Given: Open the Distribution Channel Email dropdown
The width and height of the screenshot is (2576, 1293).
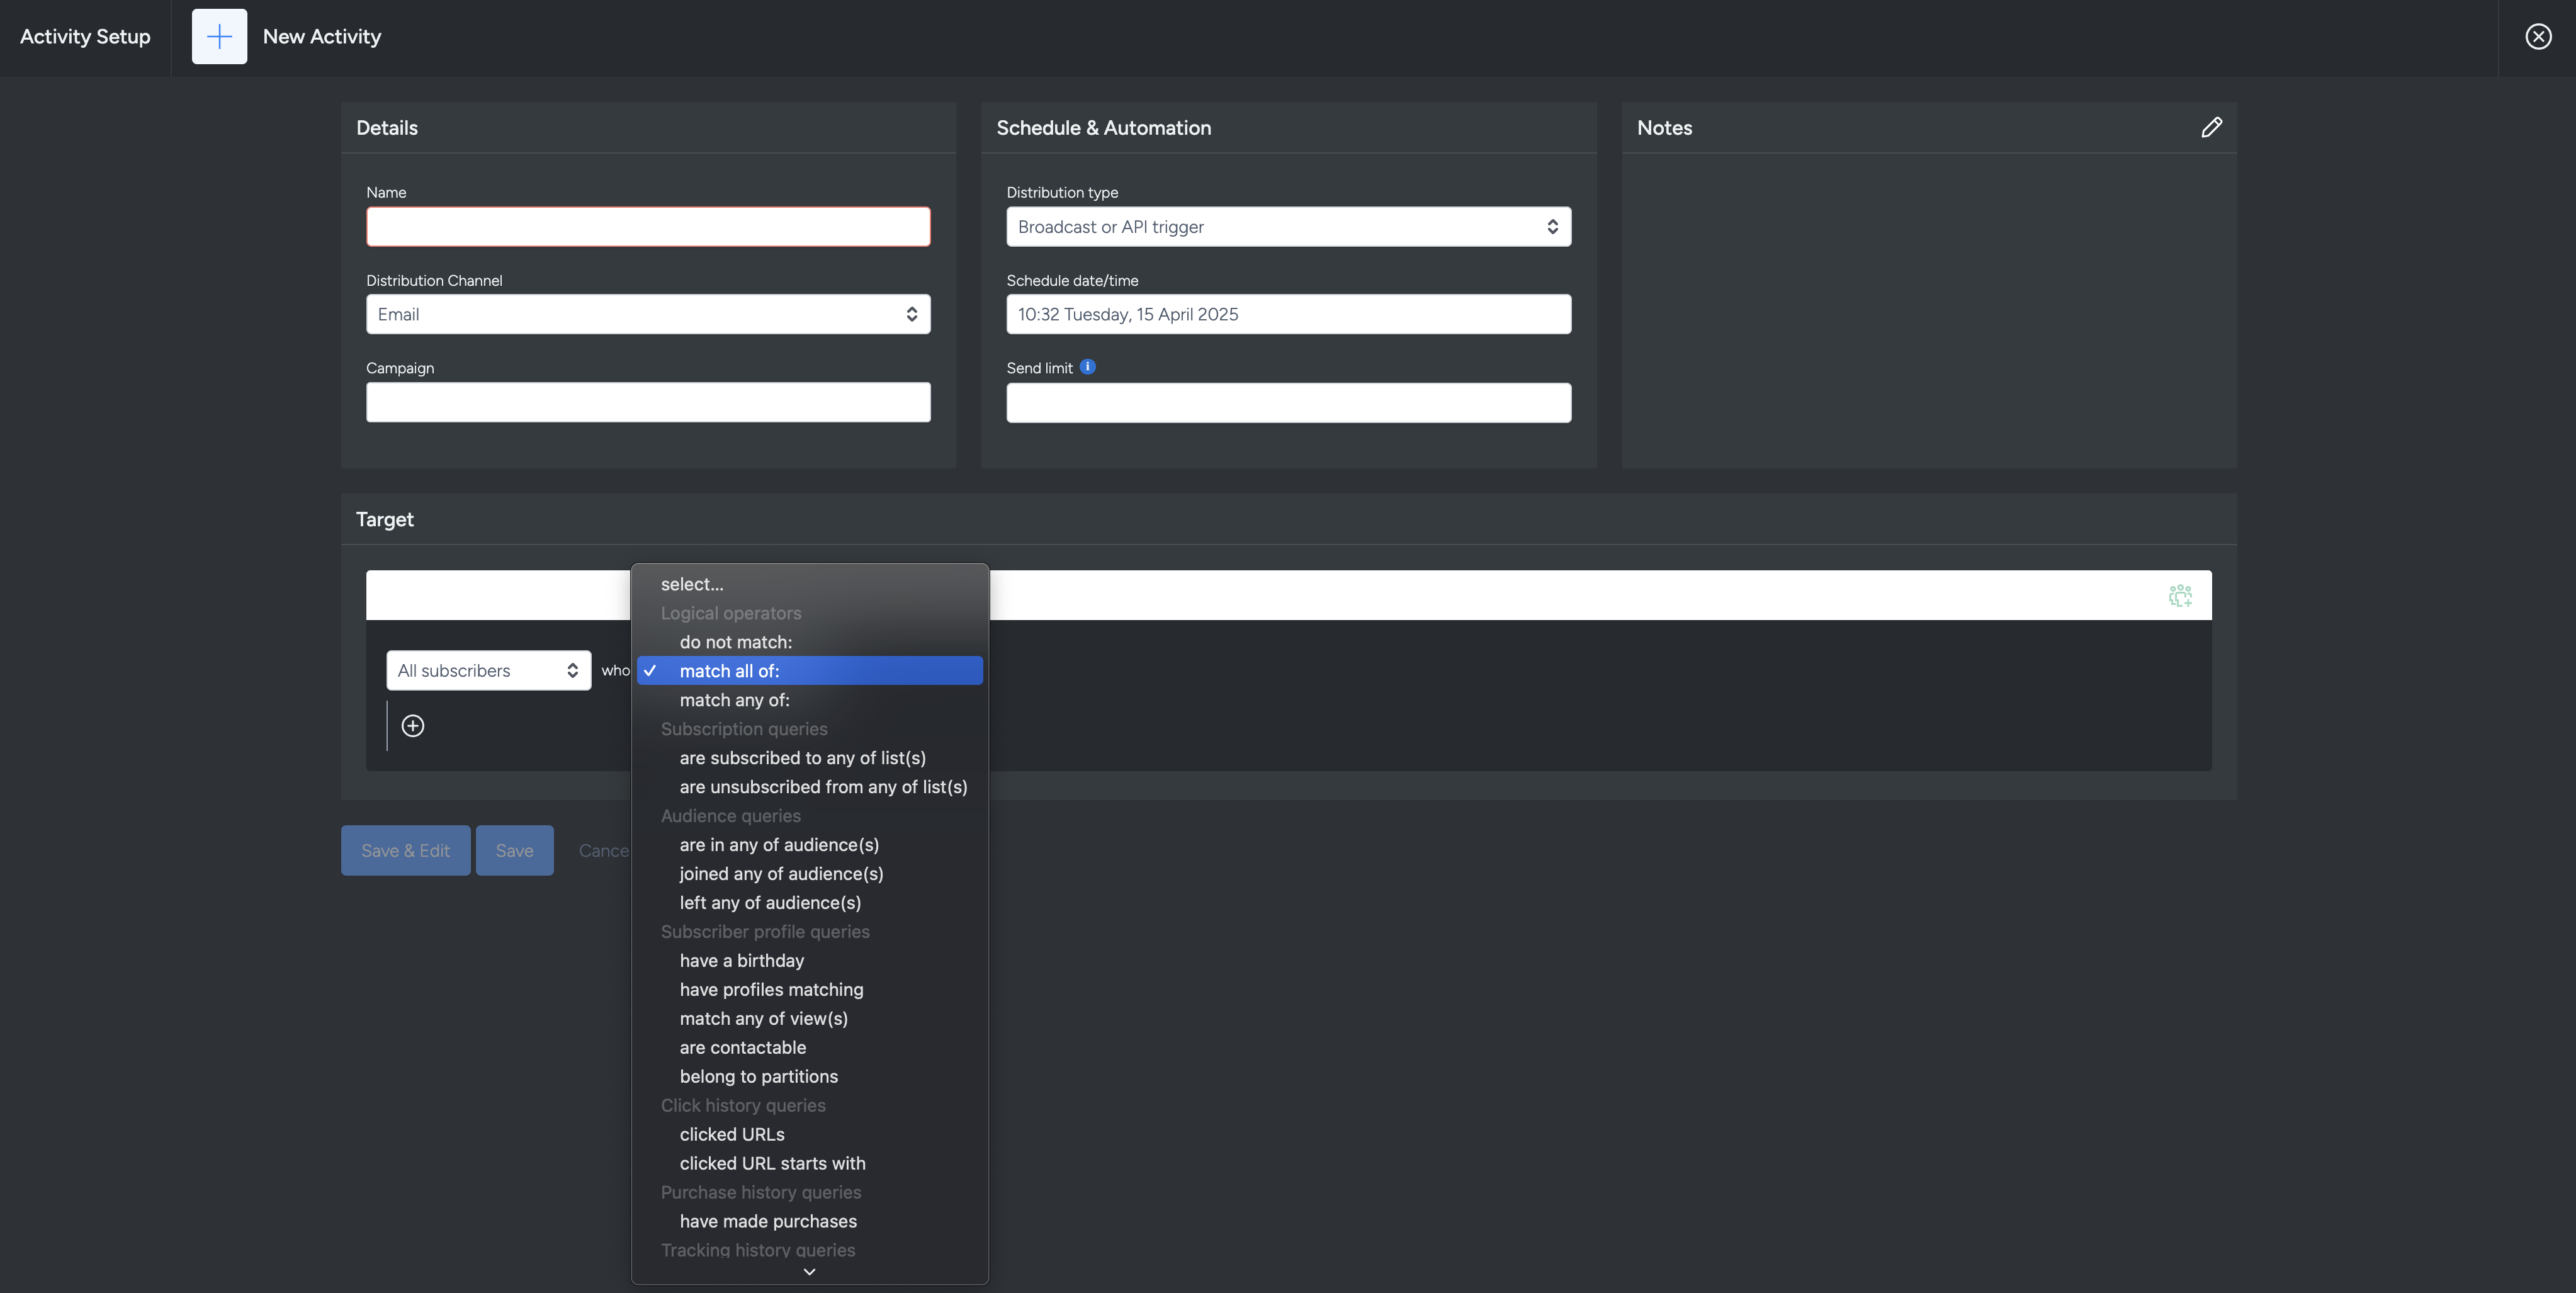Looking at the screenshot, I should click(647, 314).
